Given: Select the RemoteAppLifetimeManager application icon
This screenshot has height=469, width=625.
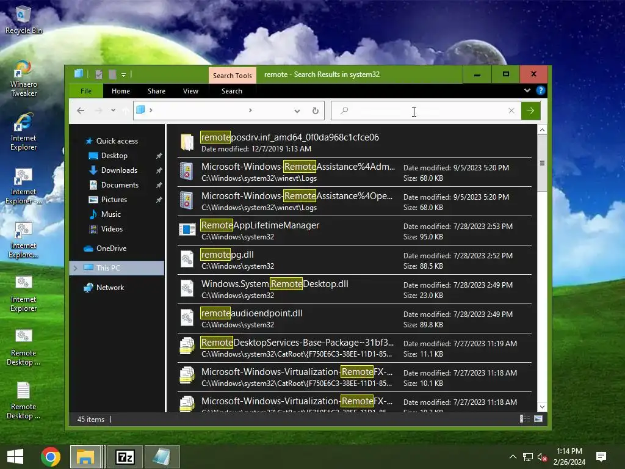Looking at the screenshot, I should pyautogui.click(x=187, y=230).
